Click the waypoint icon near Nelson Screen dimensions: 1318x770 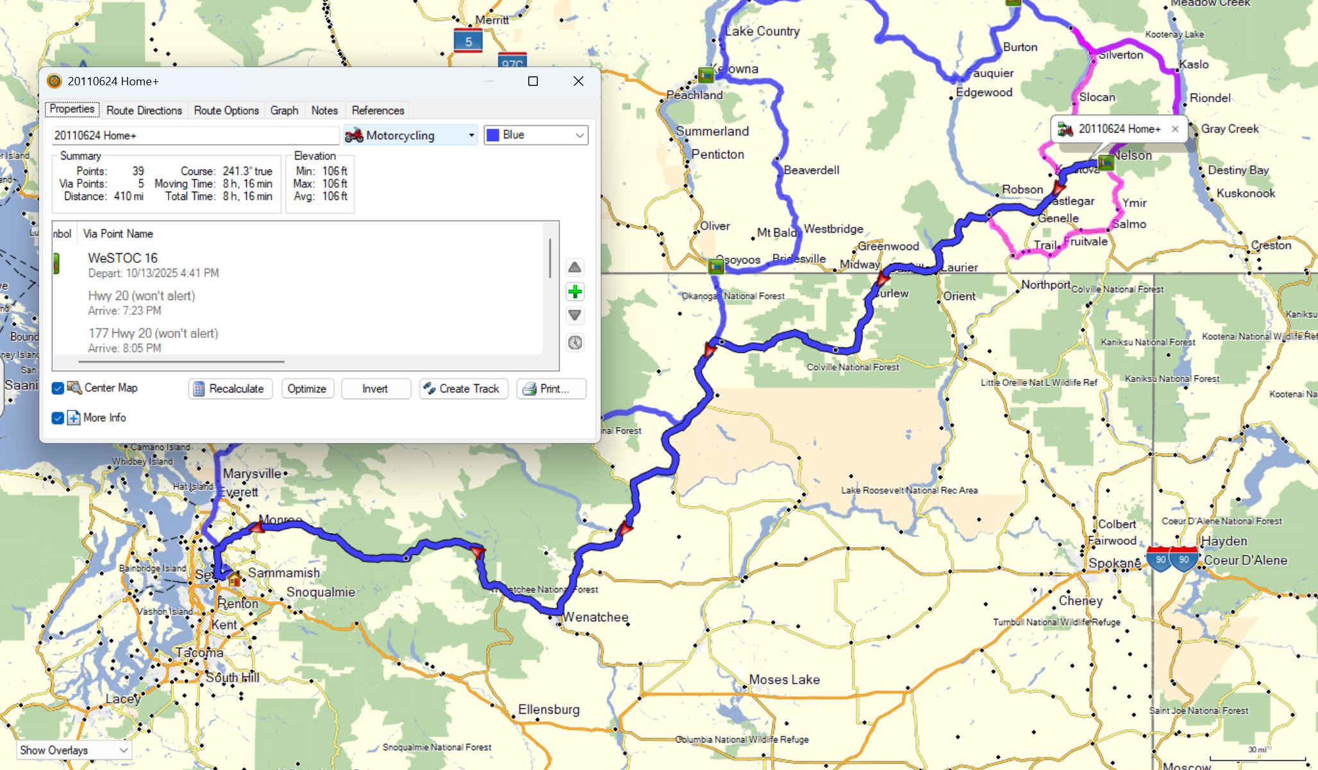1106,163
